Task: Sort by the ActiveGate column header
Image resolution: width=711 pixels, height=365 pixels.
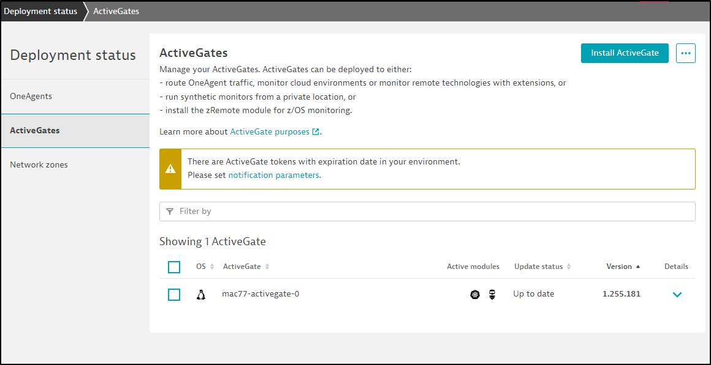Action: (246, 267)
